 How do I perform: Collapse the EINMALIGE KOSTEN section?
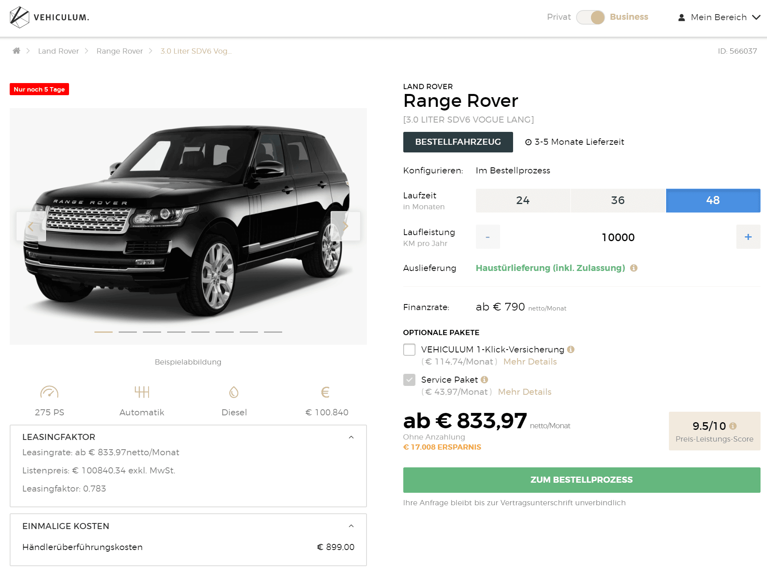click(351, 526)
